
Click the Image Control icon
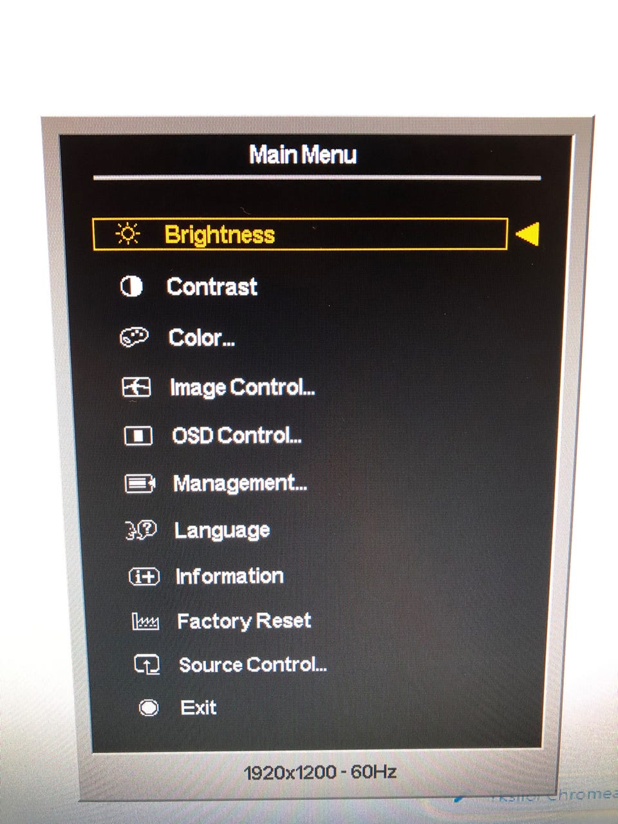click(136, 388)
